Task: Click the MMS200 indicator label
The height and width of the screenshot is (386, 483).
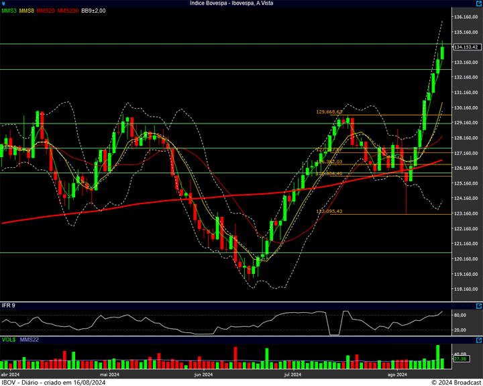Action: 68,11
